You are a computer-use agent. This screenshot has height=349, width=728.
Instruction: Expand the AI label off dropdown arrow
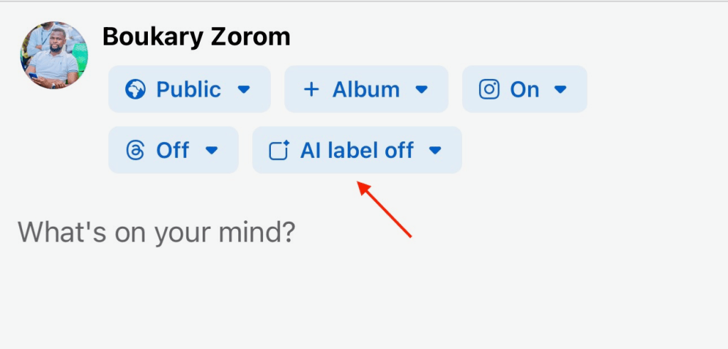(x=436, y=151)
